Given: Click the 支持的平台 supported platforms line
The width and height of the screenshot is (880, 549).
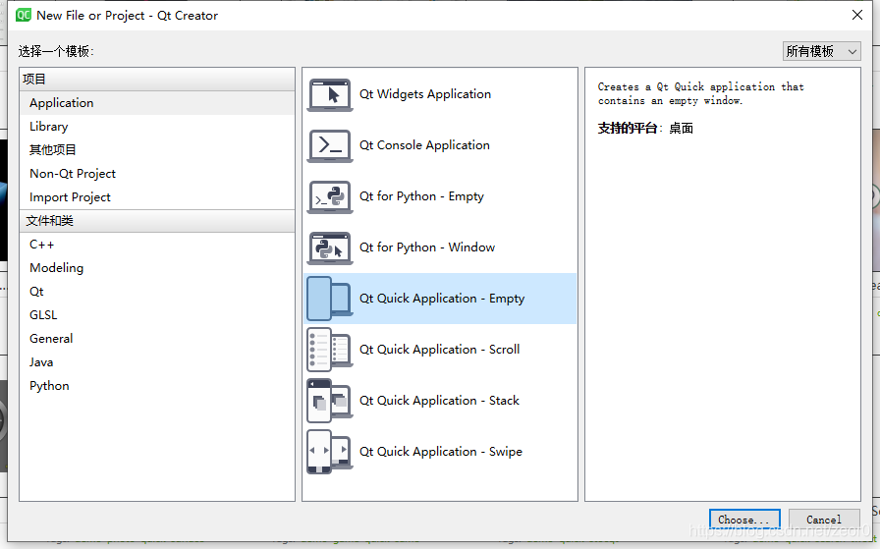Looking at the screenshot, I should pos(645,128).
